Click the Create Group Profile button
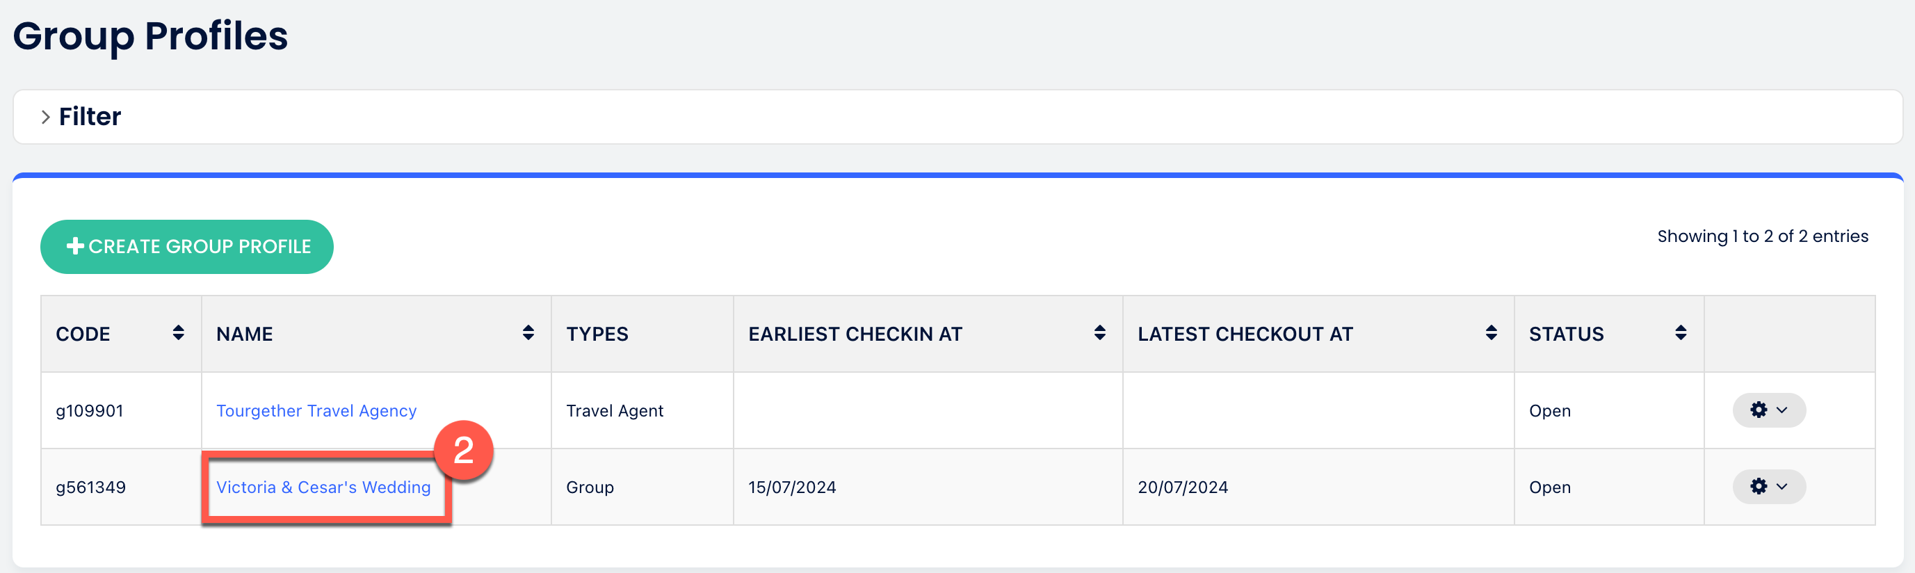1915x573 pixels. click(186, 247)
